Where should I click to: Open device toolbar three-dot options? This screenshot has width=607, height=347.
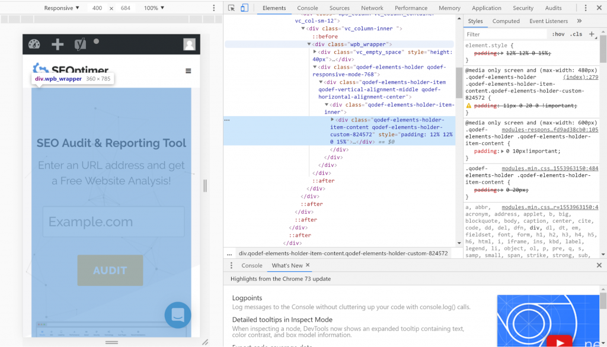[214, 8]
